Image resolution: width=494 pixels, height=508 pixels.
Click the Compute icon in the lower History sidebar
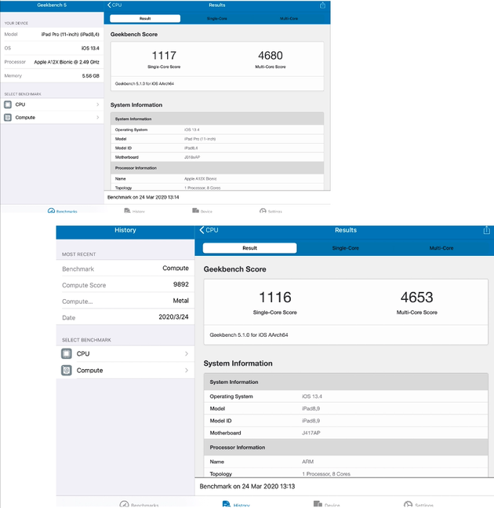(67, 371)
